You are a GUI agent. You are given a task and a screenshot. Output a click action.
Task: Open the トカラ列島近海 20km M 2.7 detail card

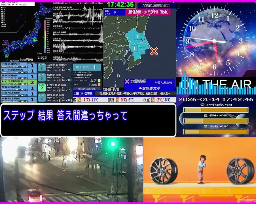[x=55, y=88]
